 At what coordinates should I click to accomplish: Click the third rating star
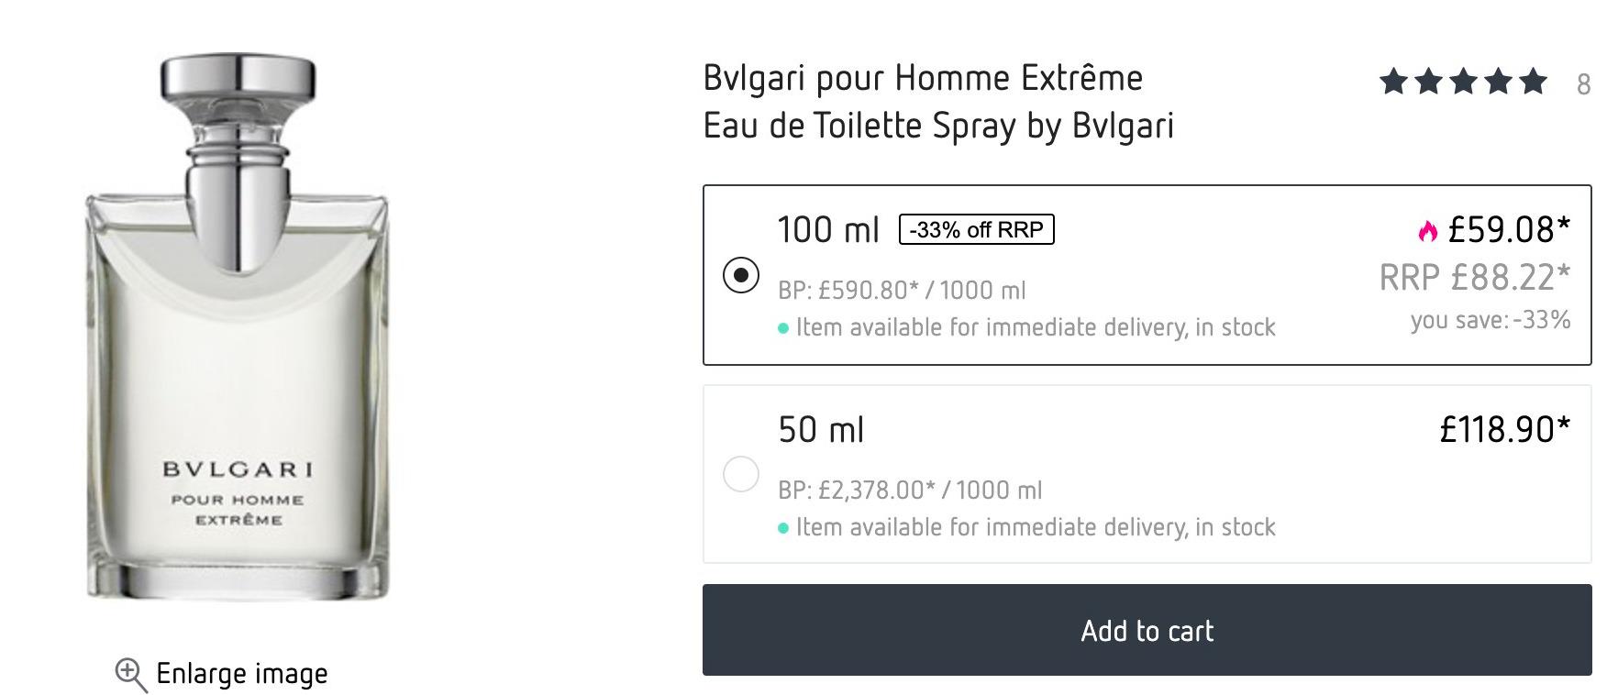coord(1463,82)
